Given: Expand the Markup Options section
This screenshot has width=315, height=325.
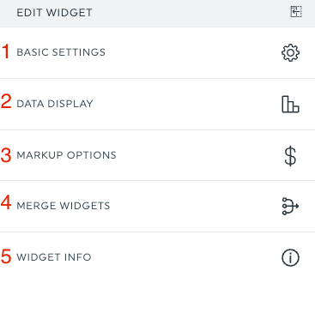Looking at the screenshot, I should click(157, 155).
